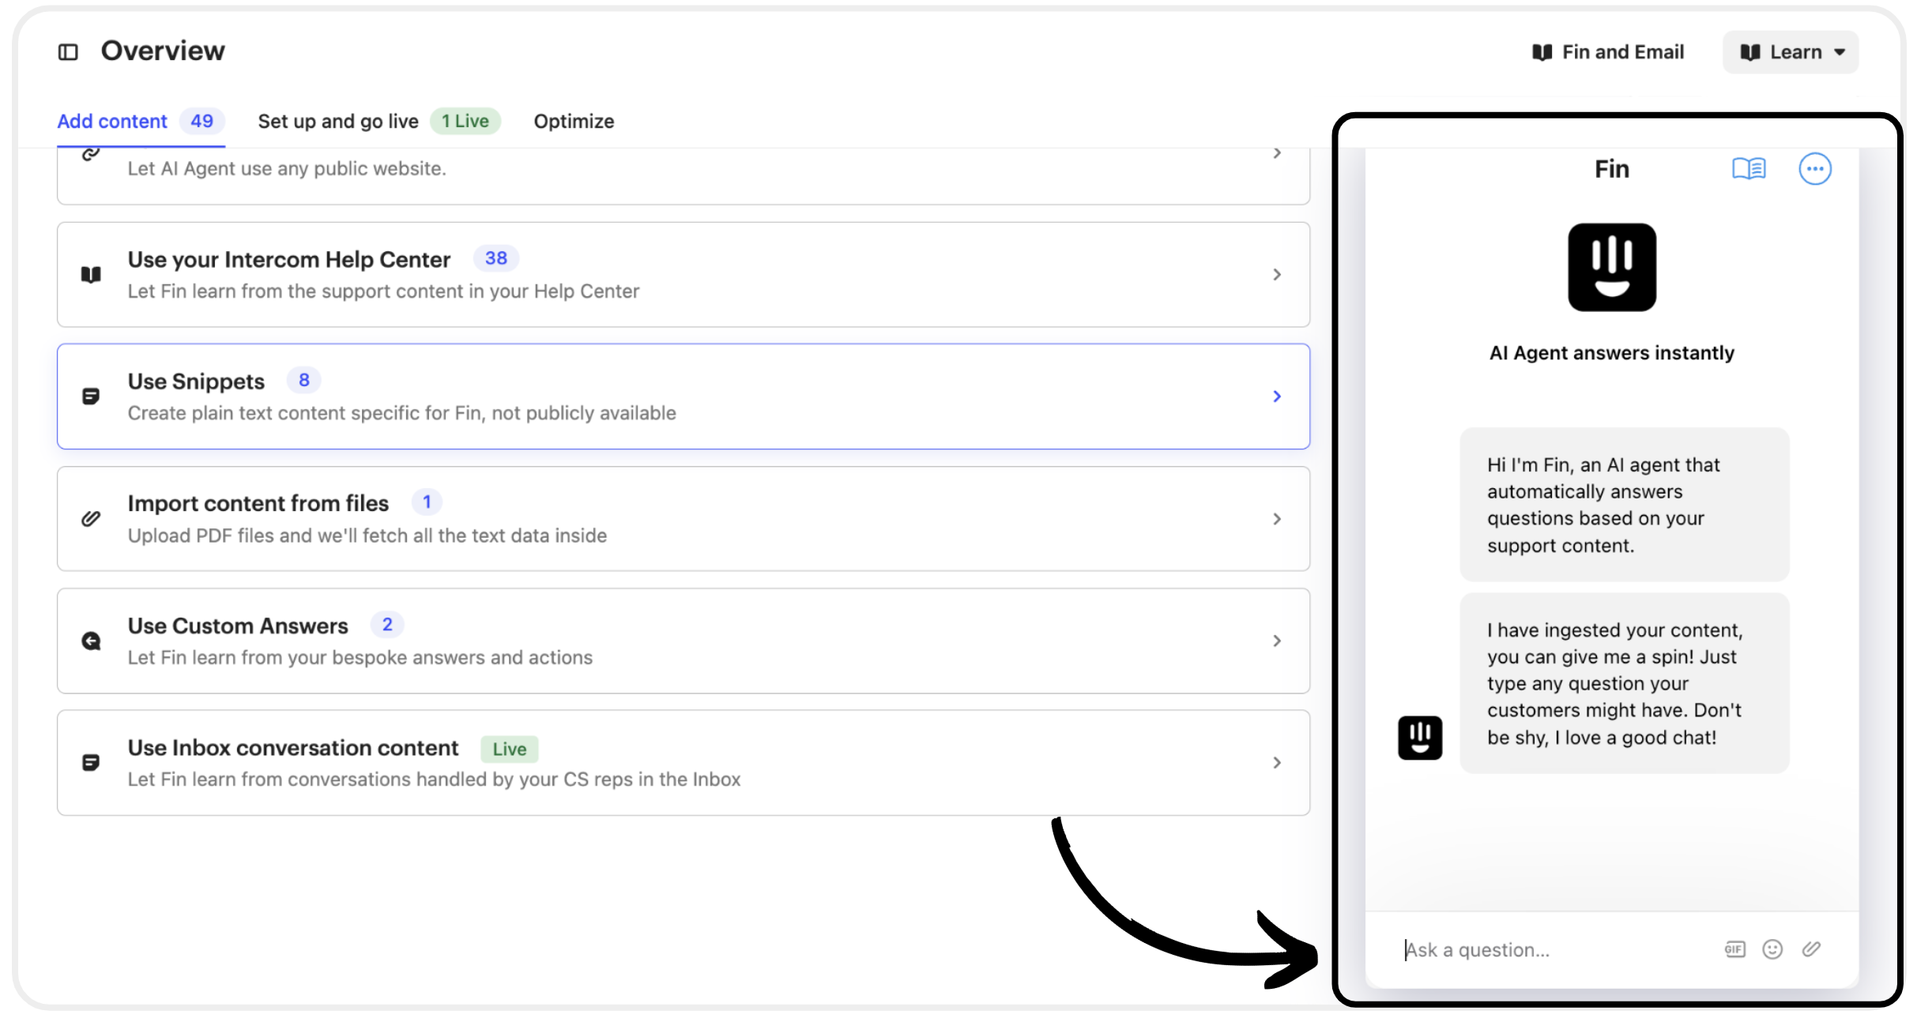Click the 1 Live badge
1917x1022 pixels.
[465, 122]
